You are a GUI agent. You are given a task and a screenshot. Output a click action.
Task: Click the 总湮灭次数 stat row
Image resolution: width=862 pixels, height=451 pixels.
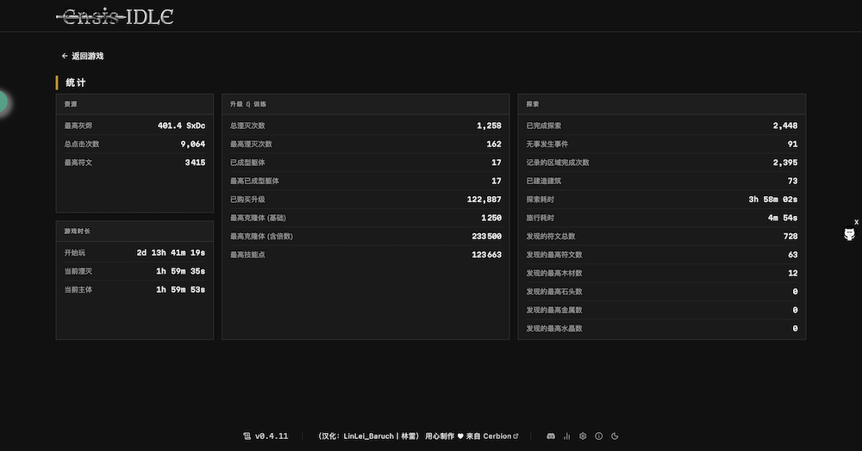(x=365, y=126)
